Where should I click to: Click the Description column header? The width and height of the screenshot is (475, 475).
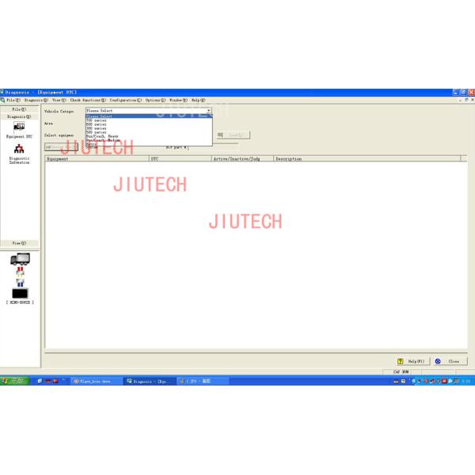288,159
